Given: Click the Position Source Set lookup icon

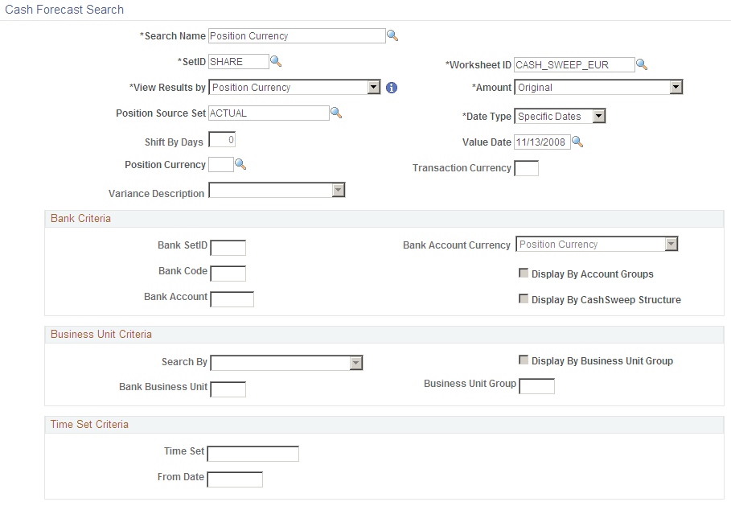Looking at the screenshot, I should pos(336,113).
